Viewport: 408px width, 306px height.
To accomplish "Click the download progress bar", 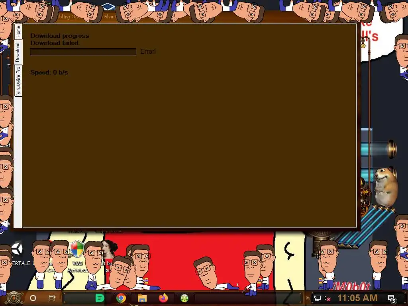I will point(83,52).
